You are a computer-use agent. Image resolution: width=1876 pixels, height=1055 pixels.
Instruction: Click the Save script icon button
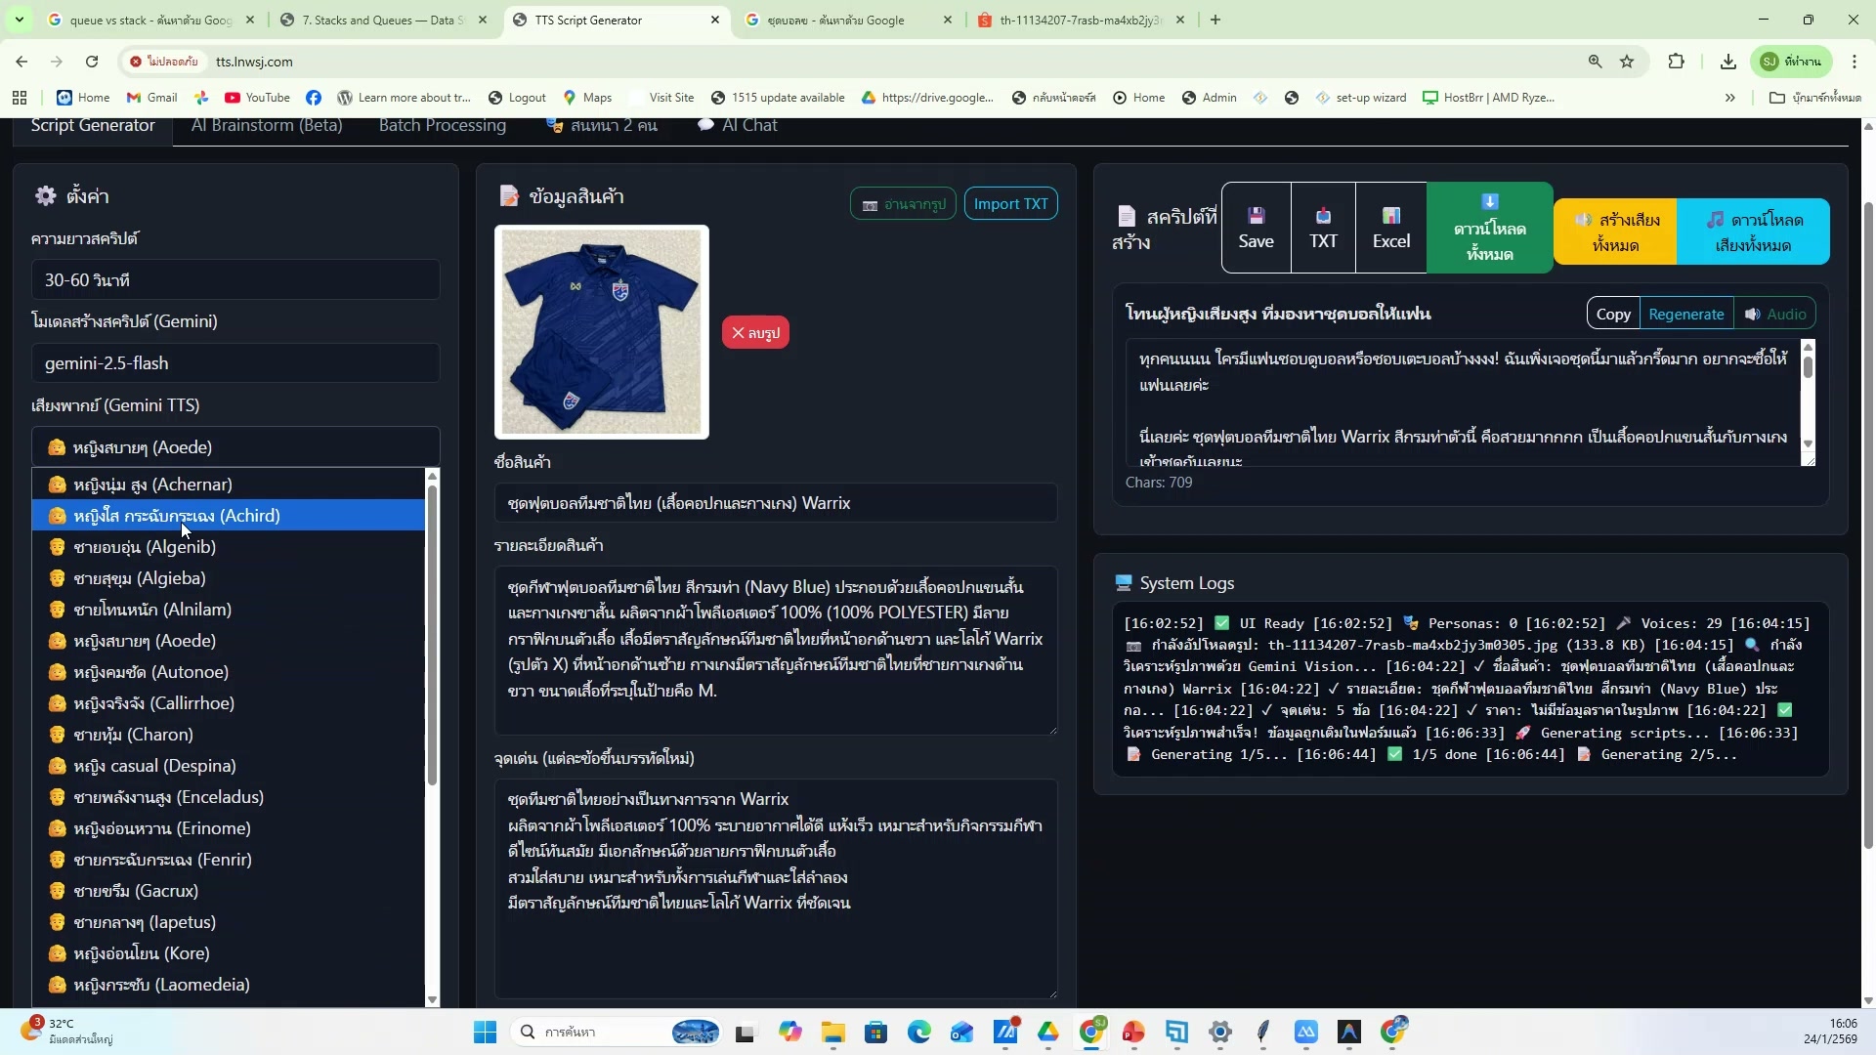click(x=1256, y=228)
